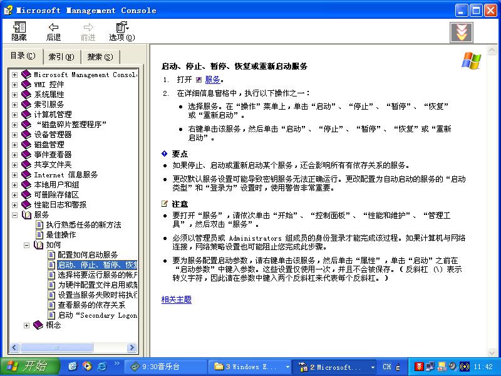
Task: Select 执行熟悉任务的新方法 topic
Action: pyautogui.click(x=83, y=225)
